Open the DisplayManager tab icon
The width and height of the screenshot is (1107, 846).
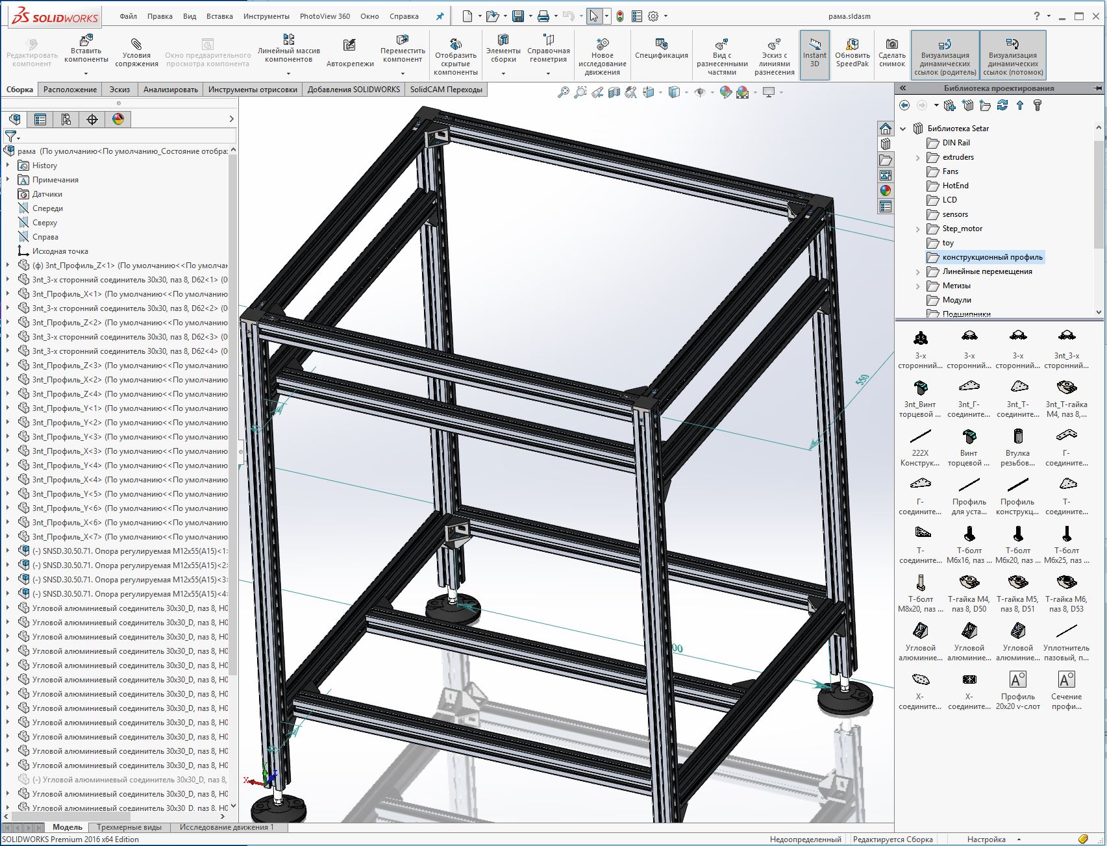[118, 119]
